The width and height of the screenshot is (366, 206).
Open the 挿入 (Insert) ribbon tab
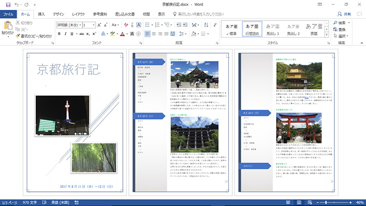(x=41, y=14)
